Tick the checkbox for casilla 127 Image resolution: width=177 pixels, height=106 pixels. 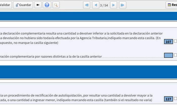[175, 98]
